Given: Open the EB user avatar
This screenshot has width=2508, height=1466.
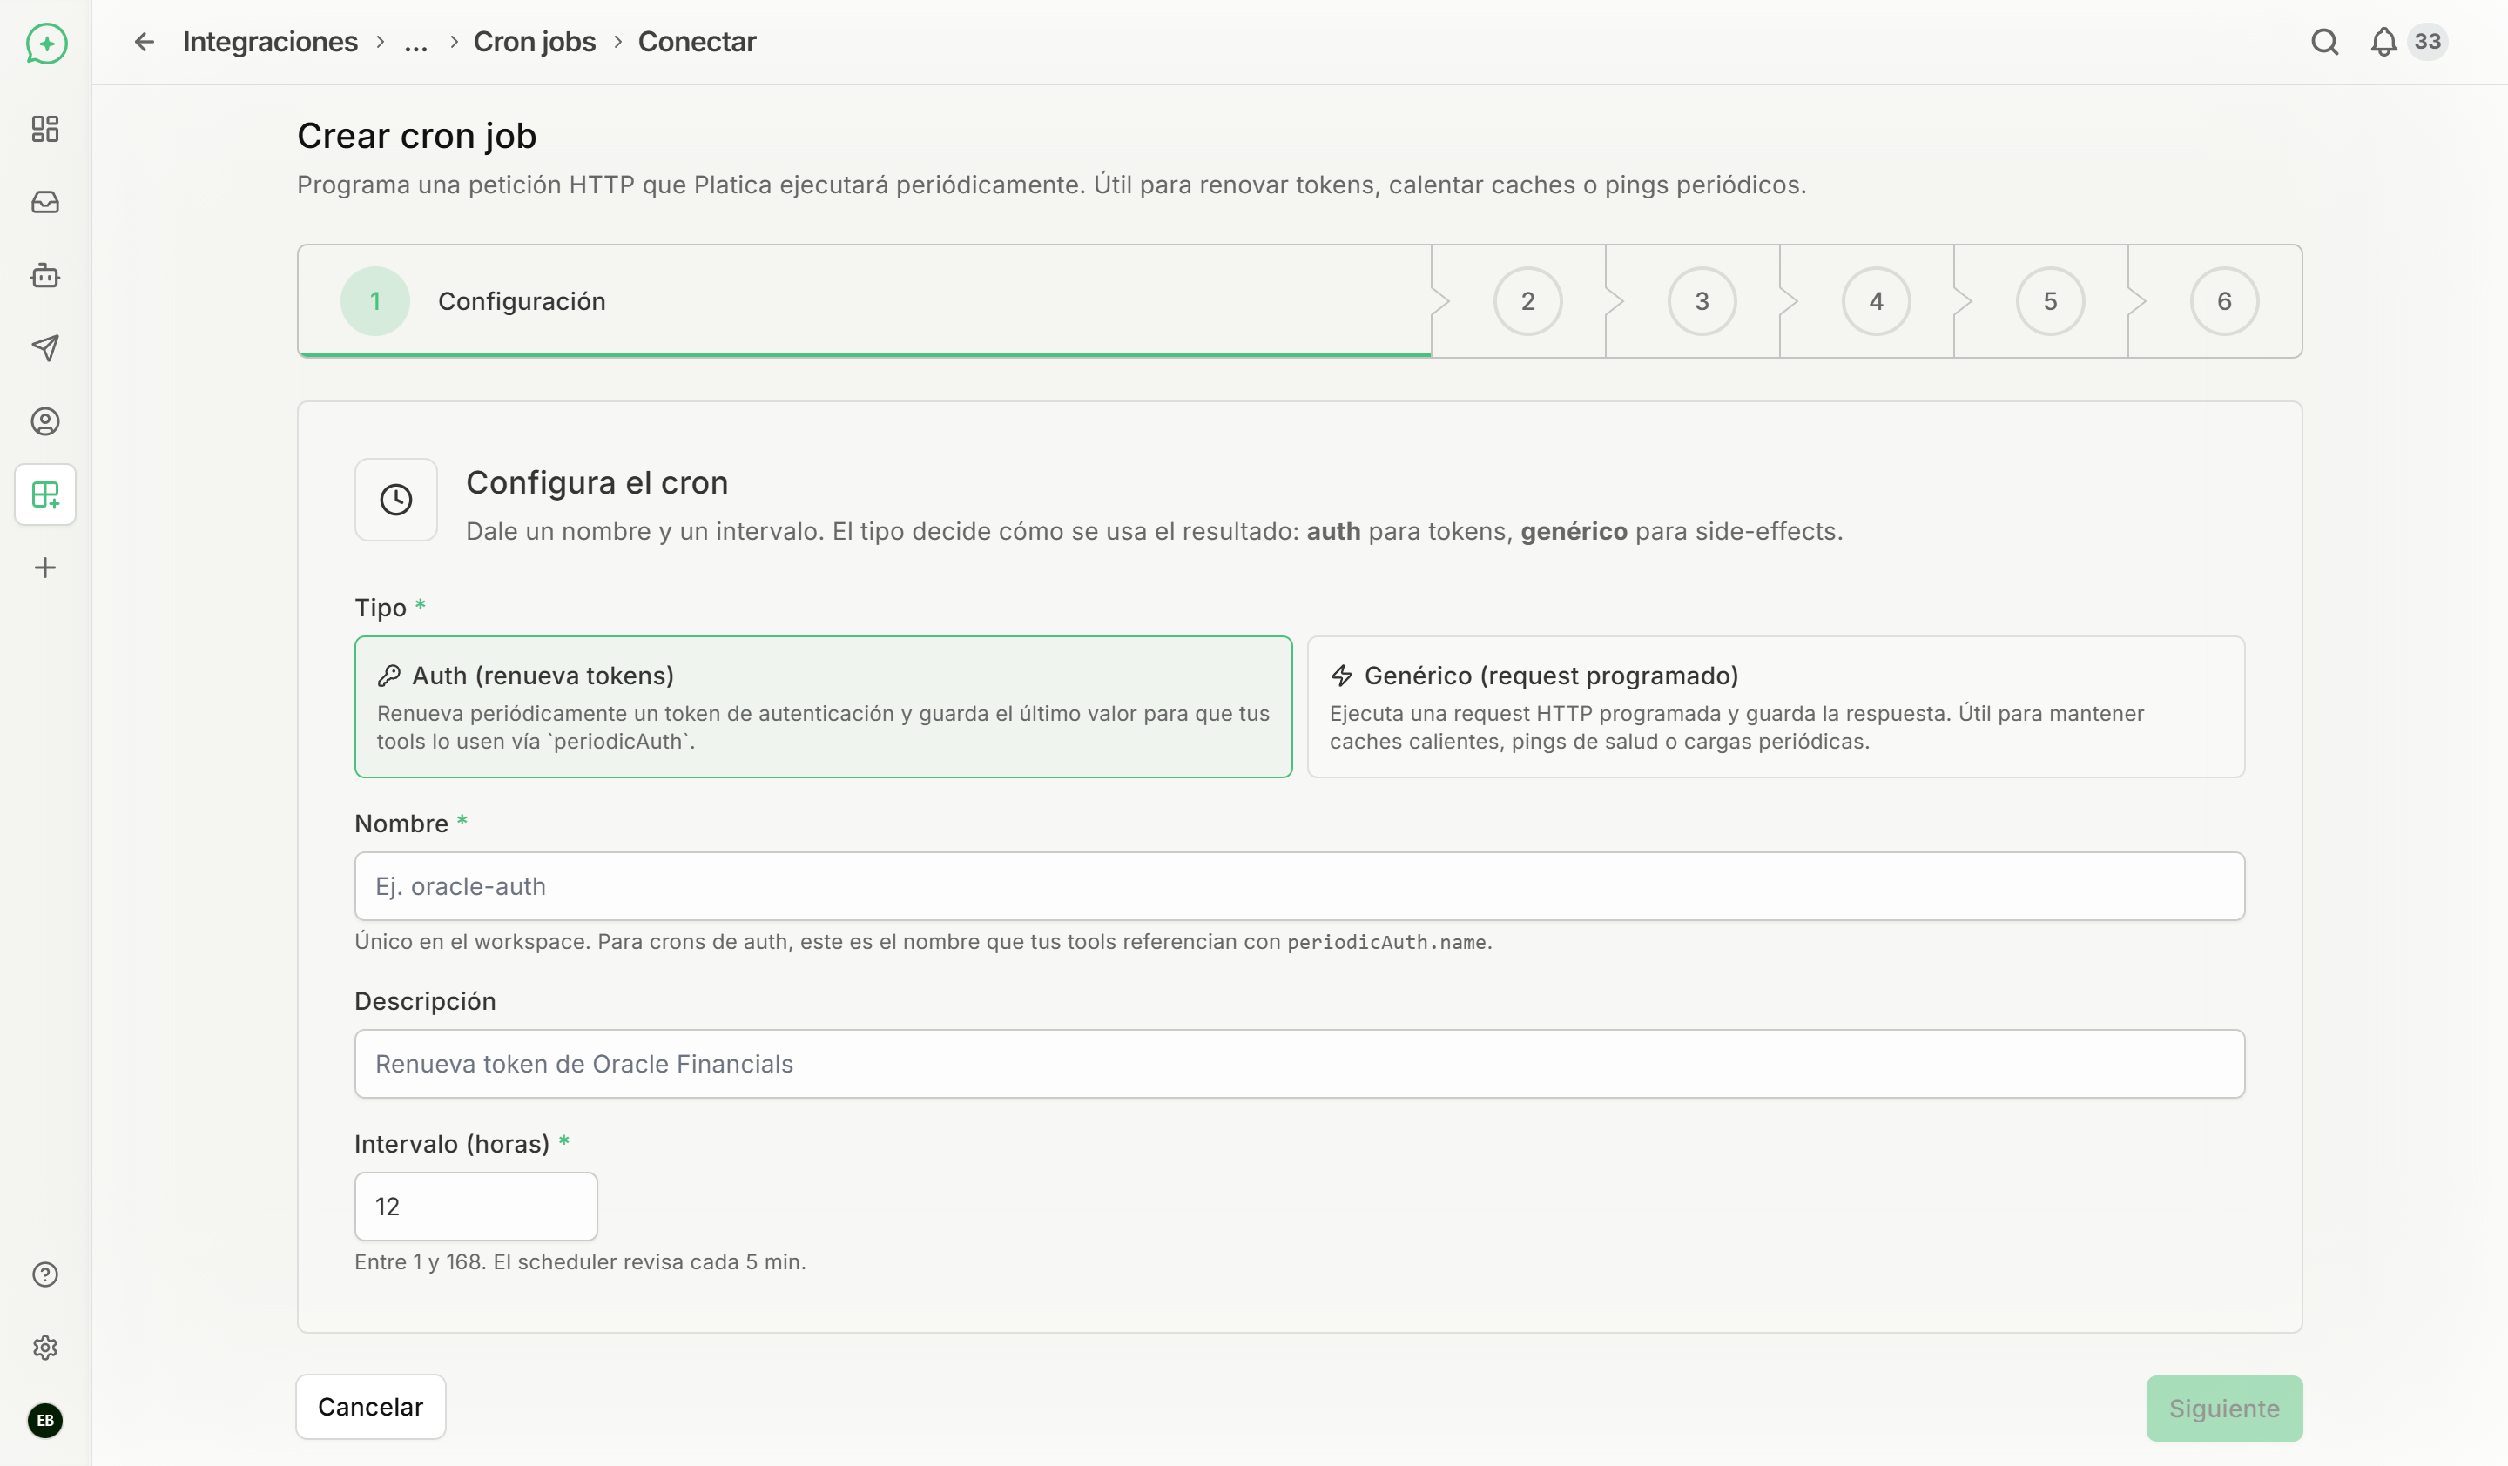Looking at the screenshot, I should point(44,1420).
